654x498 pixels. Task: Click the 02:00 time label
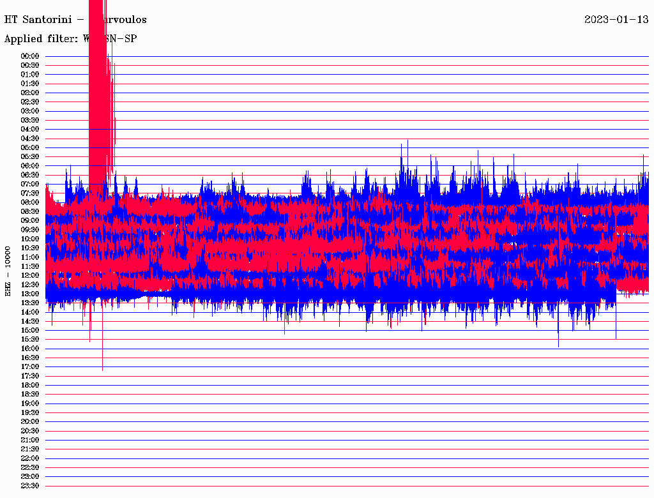pos(30,93)
